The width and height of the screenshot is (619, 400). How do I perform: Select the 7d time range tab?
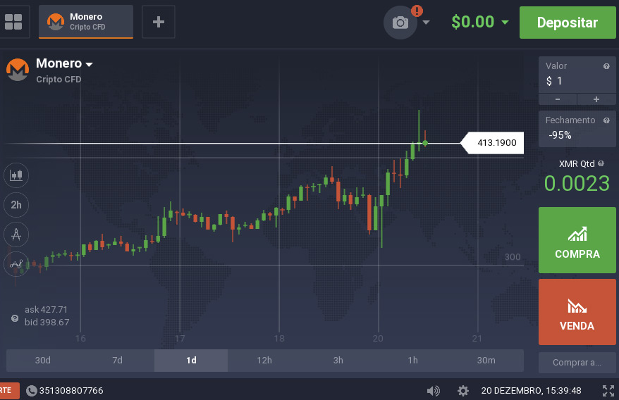(117, 360)
